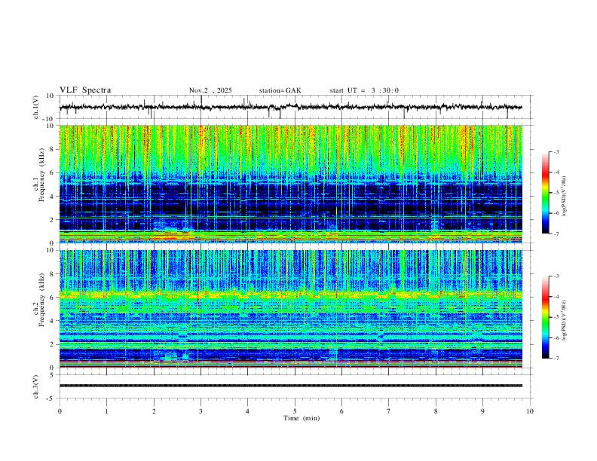Click the log(PSD) label beside the ch.1 color bar
This screenshot has width=597, height=461.
564,197
